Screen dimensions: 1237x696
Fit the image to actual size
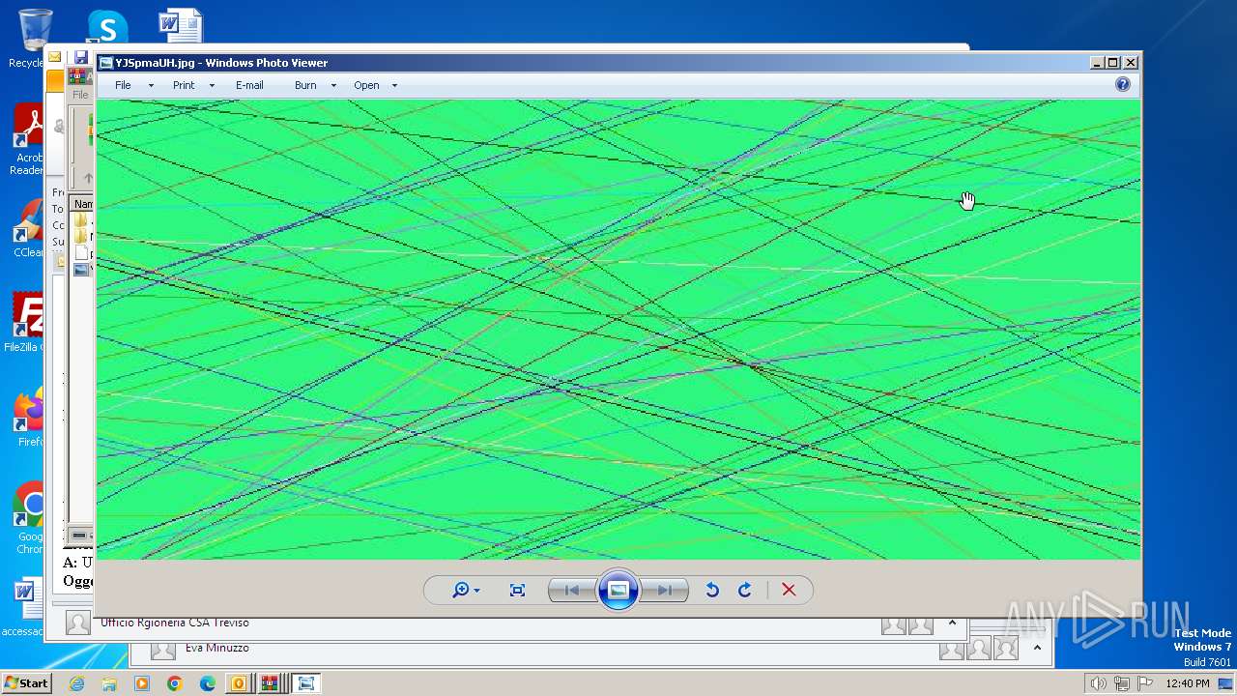click(x=517, y=591)
